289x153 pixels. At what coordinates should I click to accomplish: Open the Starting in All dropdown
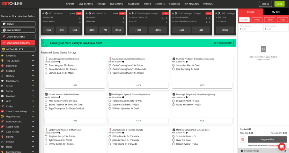[x=14, y=16]
